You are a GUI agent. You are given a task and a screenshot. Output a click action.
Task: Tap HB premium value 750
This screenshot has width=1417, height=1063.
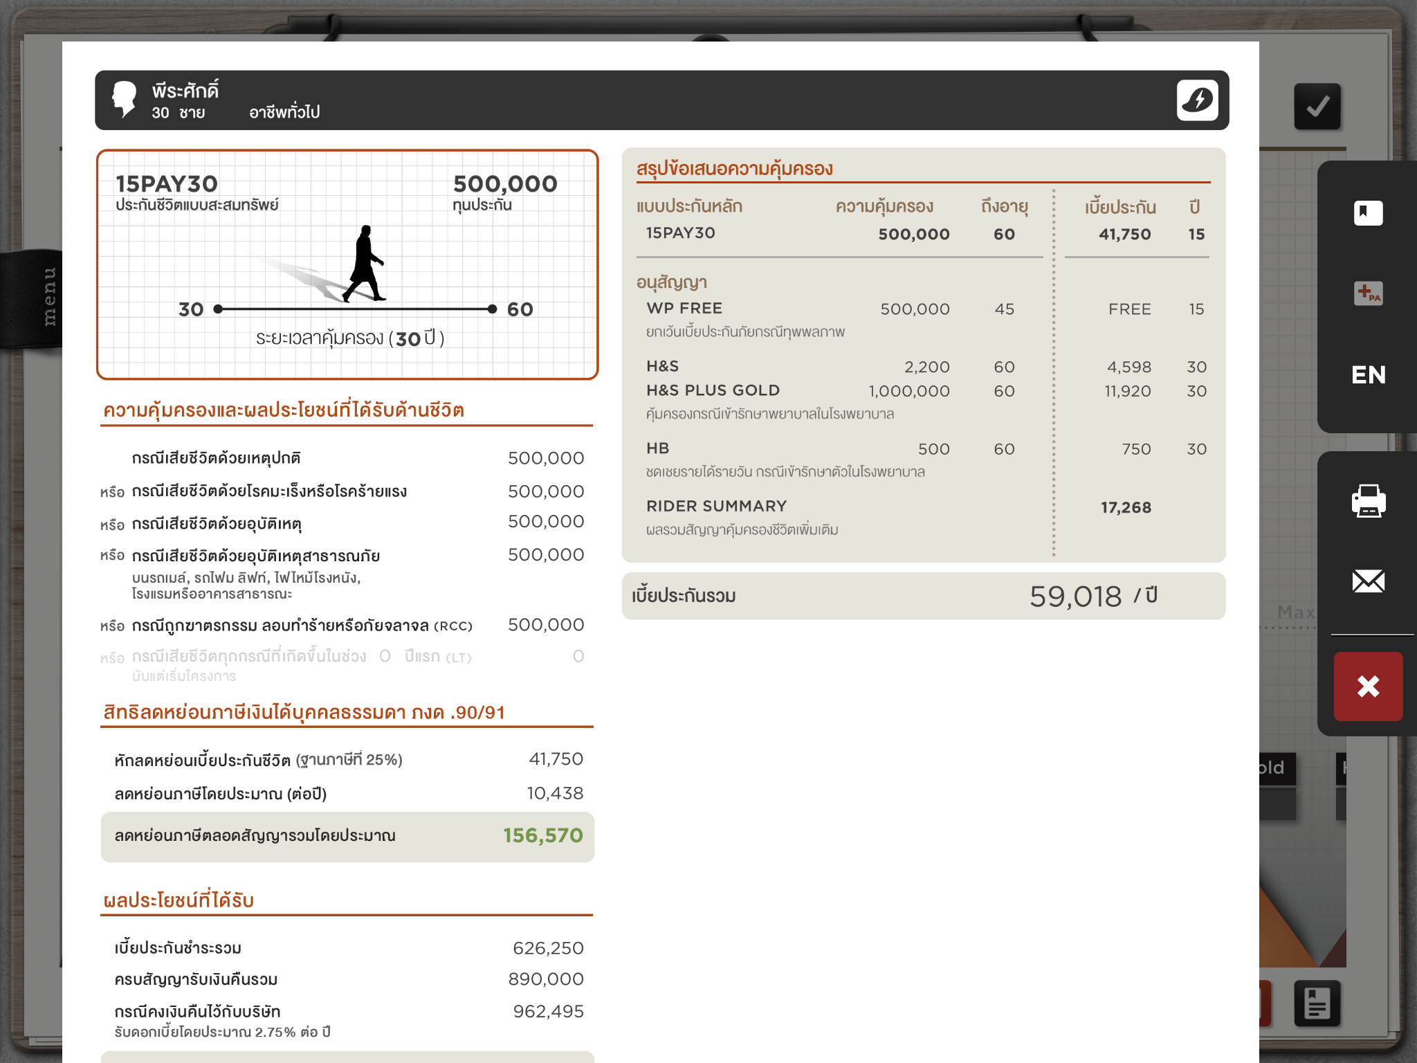tap(1137, 449)
